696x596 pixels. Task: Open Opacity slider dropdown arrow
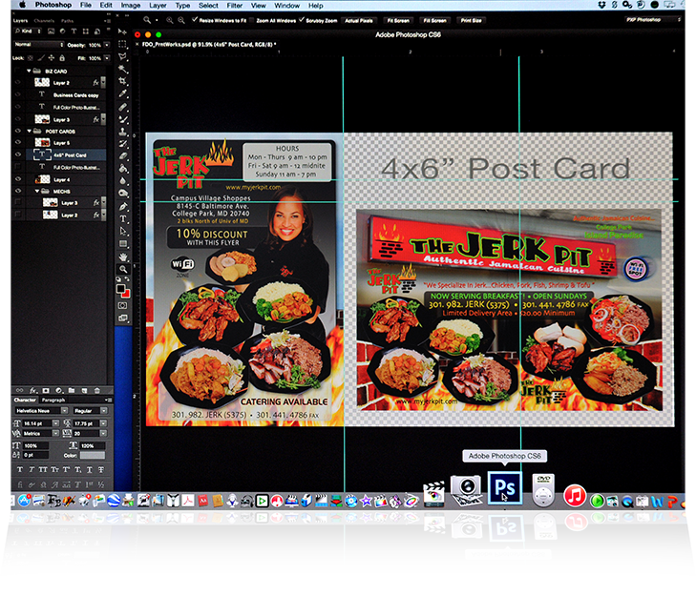pos(107,45)
